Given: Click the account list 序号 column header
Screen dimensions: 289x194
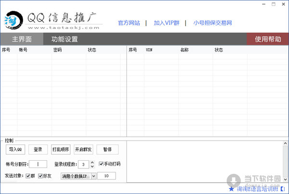Looking at the screenshot, I should point(9,50).
